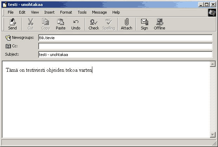Screen dimensions: 218x147
Task: Undo the last action
Action: coord(76,24)
